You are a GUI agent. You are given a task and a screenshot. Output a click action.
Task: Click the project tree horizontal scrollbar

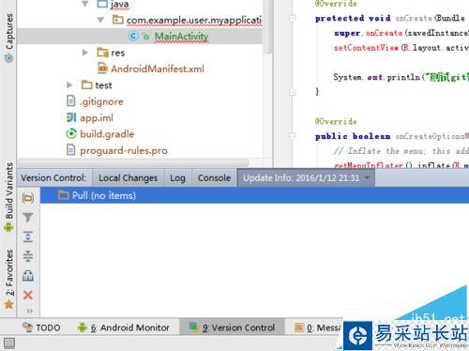click(x=133, y=163)
